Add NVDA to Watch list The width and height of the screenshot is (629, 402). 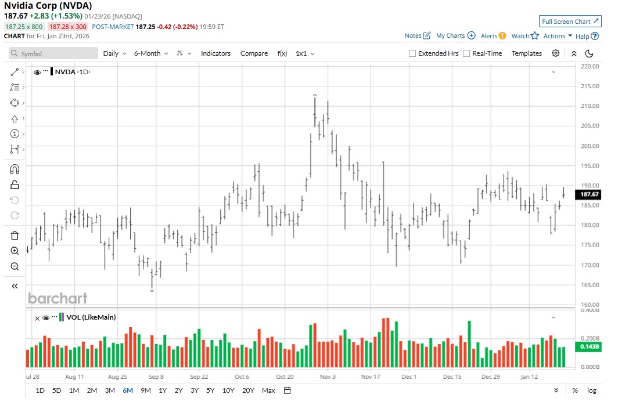(x=525, y=35)
